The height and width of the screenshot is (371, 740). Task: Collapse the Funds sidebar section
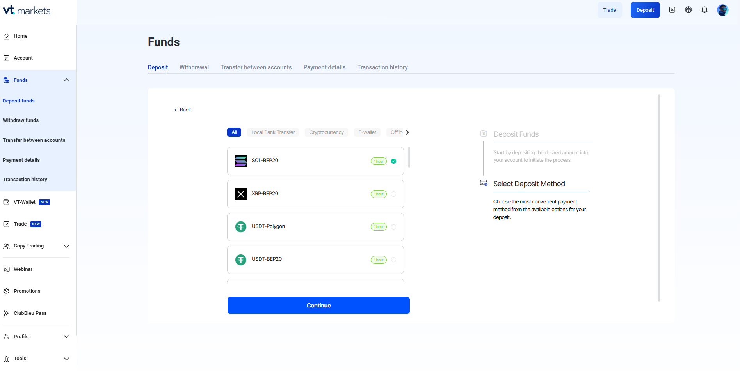click(66, 80)
